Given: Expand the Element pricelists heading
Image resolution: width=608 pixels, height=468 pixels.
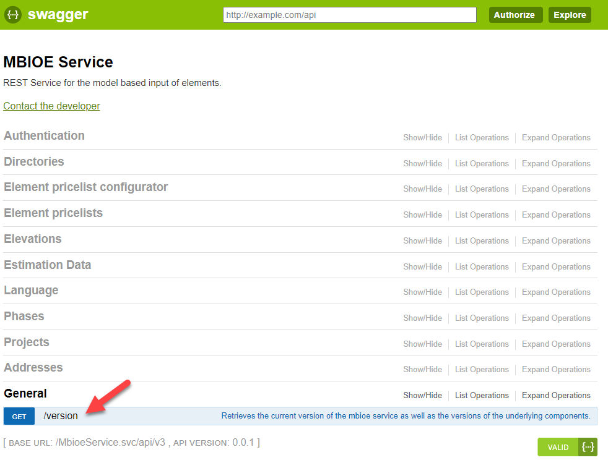Looking at the screenshot, I should point(53,213).
